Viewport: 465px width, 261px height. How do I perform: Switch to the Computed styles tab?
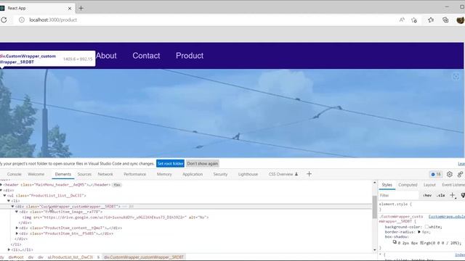pyautogui.click(x=408, y=185)
